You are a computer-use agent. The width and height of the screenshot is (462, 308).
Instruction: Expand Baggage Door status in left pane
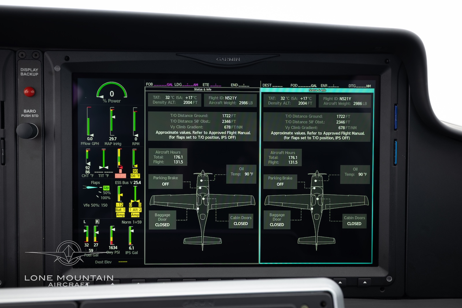[x=162, y=220]
